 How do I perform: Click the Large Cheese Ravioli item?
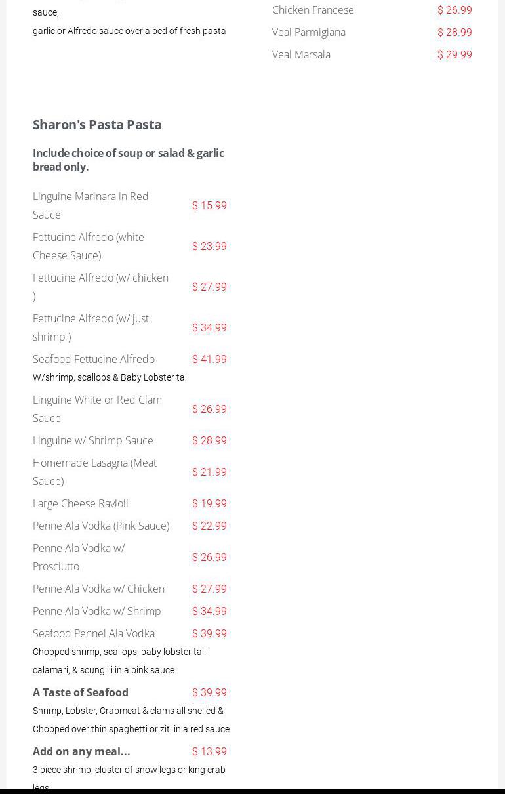click(x=81, y=503)
